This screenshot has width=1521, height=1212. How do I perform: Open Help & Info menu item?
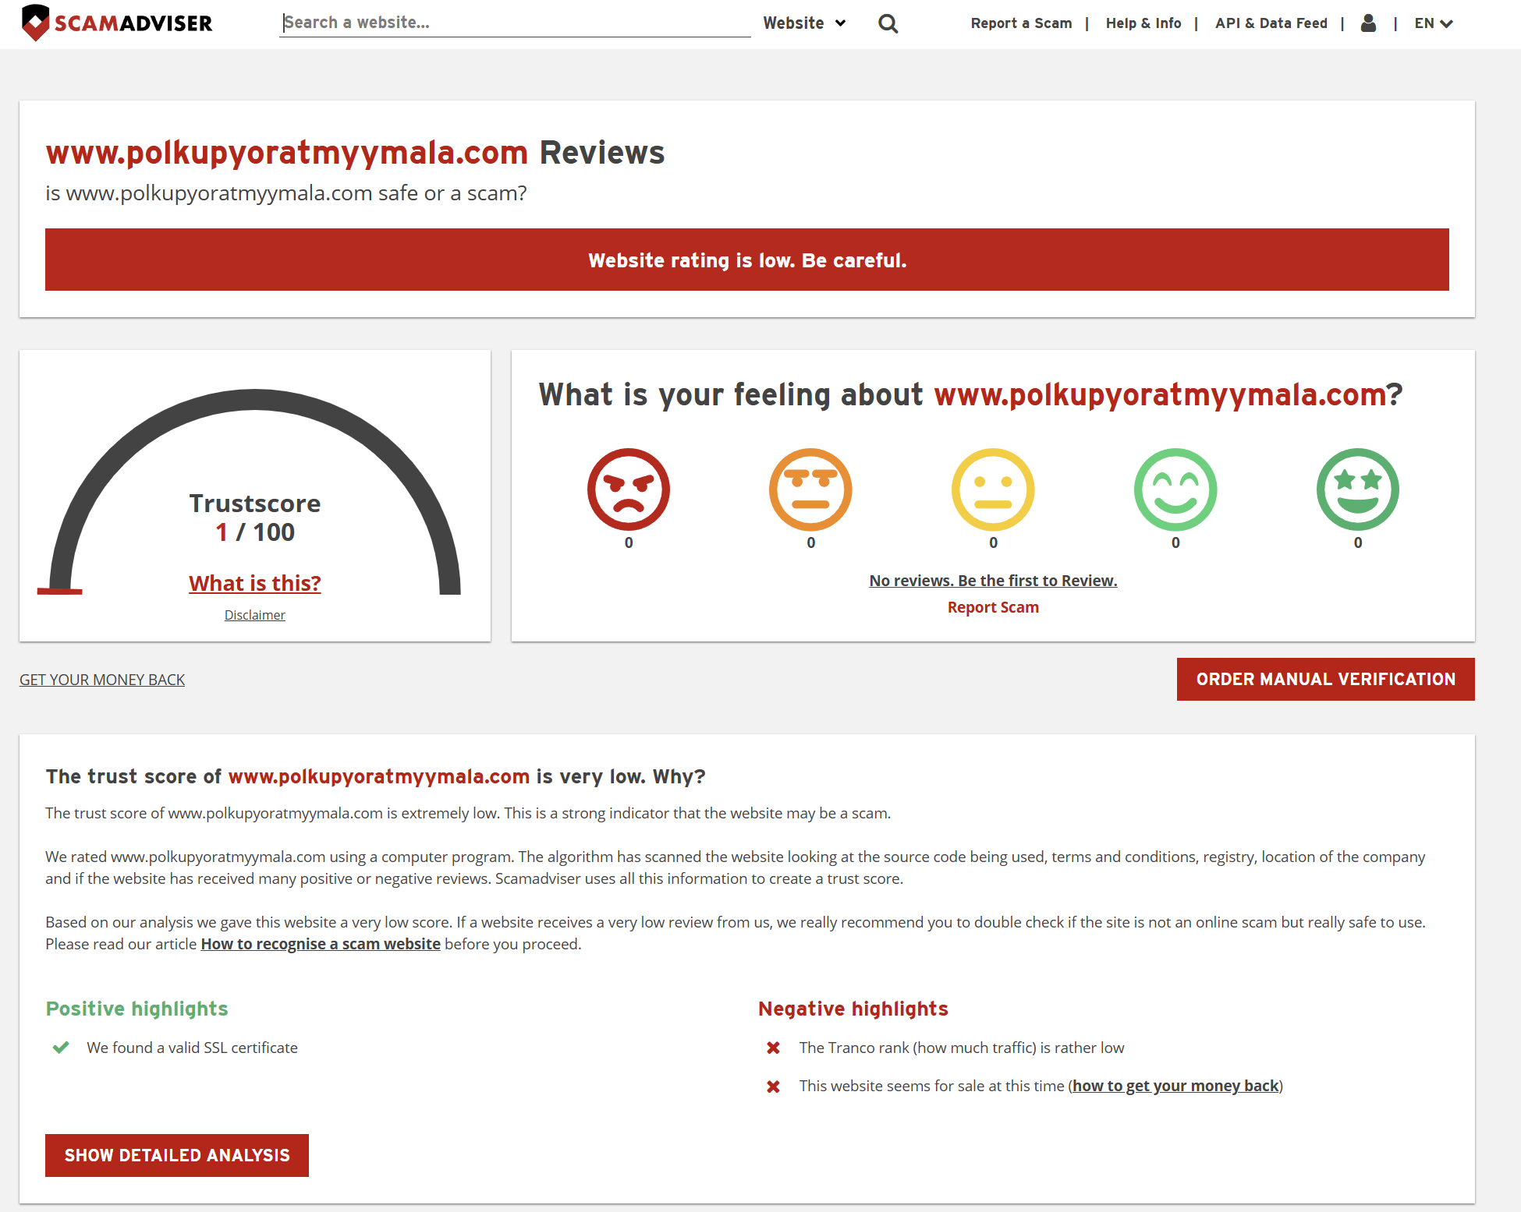coord(1143,23)
